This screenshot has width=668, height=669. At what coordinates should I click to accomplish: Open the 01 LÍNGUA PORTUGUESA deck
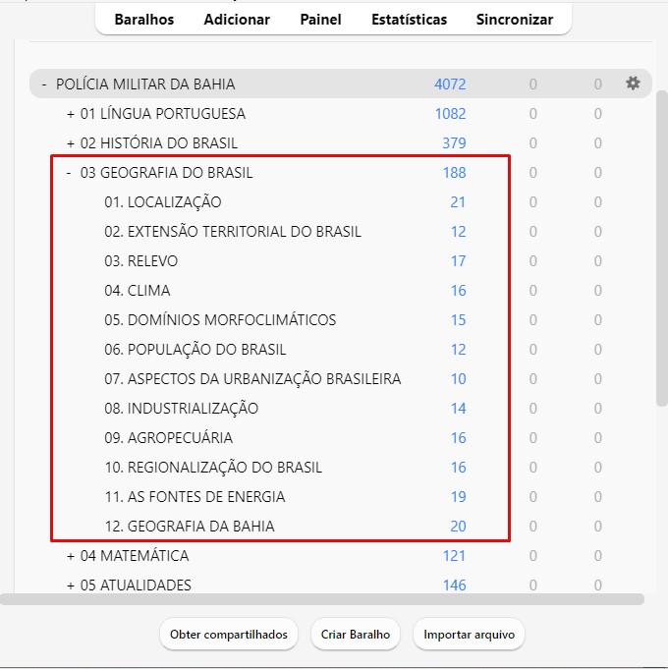(x=163, y=114)
